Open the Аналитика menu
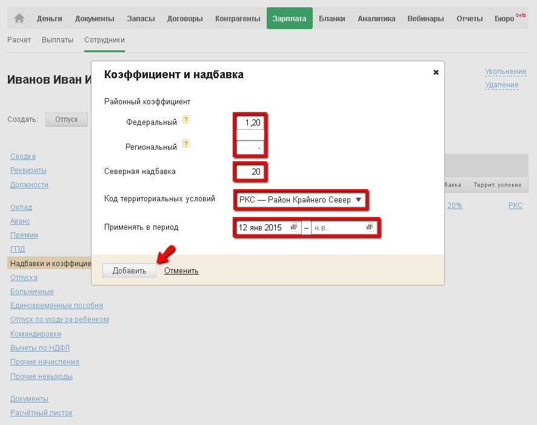 click(x=376, y=19)
